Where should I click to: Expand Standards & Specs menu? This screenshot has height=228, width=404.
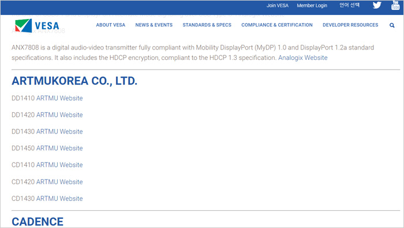click(207, 25)
